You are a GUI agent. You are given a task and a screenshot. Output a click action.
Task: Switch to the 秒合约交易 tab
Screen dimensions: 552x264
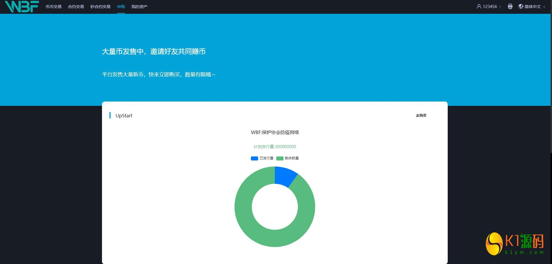point(101,7)
